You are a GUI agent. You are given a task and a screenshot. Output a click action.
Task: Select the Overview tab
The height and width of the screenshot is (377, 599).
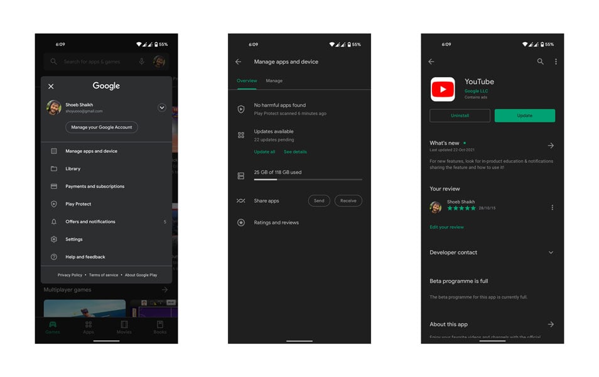pyautogui.click(x=247, y=80)
